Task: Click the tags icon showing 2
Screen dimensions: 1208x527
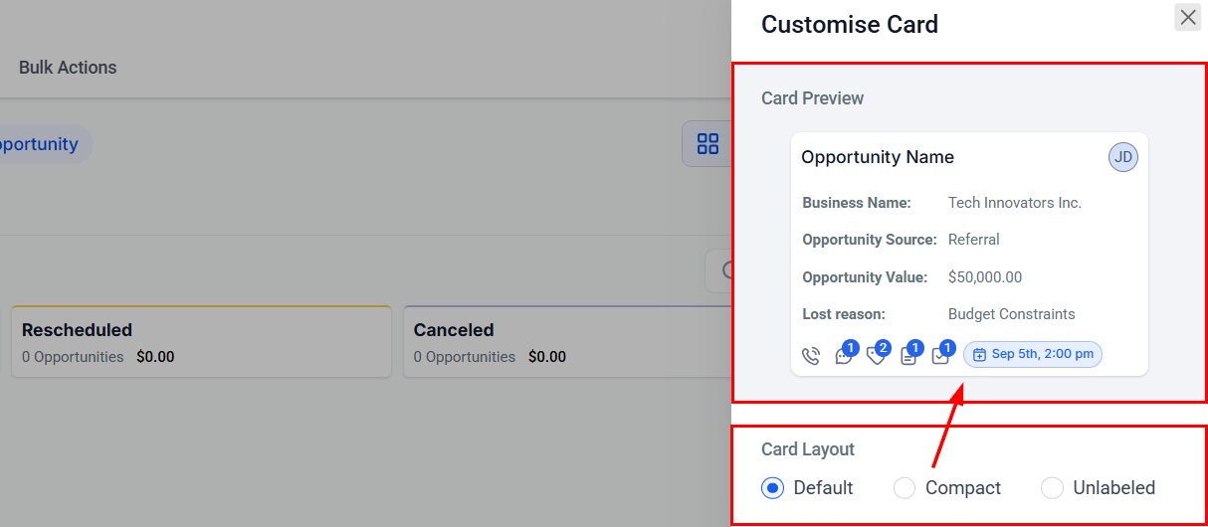Action: [876, 356]
